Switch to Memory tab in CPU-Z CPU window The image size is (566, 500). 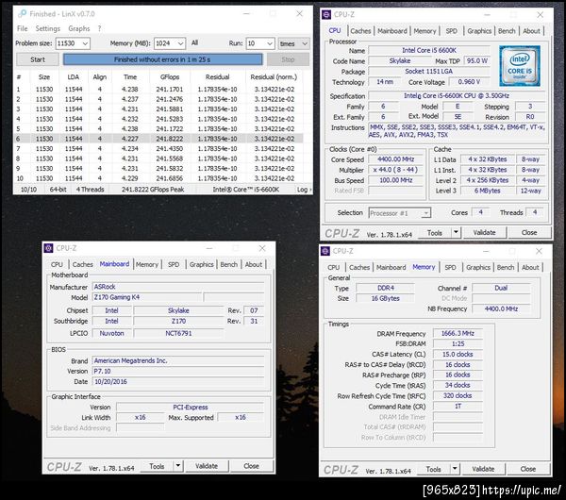point(424,31)
